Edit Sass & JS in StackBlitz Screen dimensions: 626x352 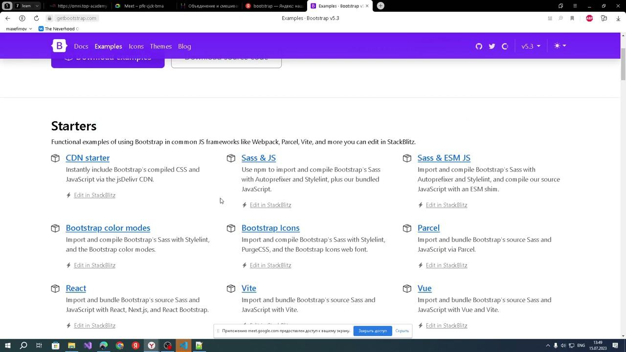(270, 205)
